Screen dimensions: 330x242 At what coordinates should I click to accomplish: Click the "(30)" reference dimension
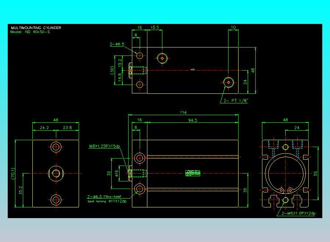tap(112, 70)
